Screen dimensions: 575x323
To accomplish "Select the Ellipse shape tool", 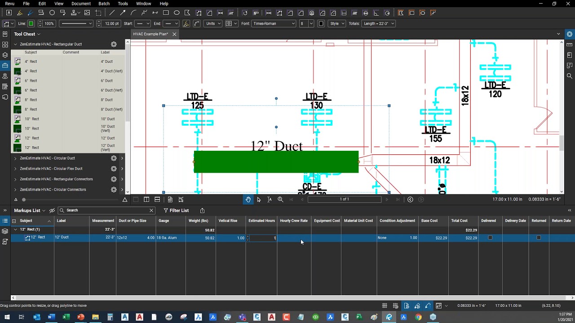I will pos(177,13).
